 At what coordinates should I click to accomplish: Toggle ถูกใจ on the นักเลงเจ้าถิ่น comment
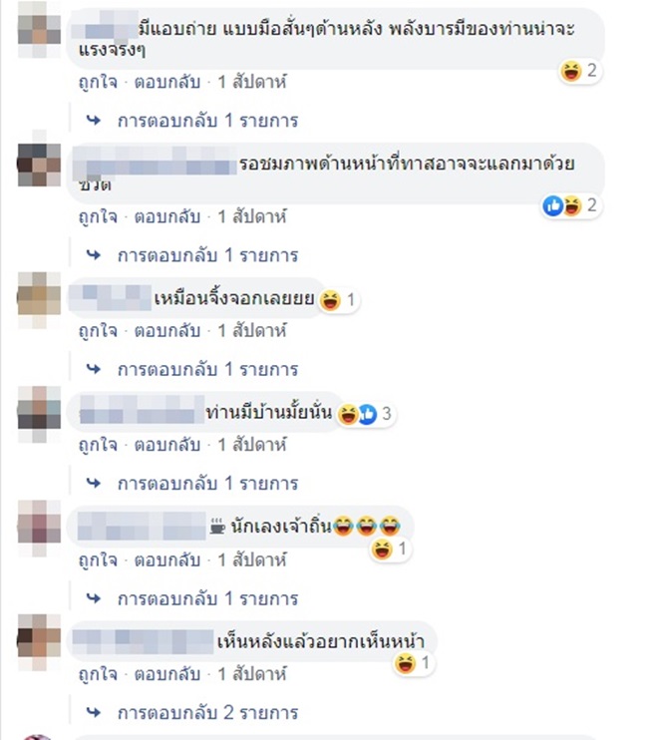click(x=98, y=560)
